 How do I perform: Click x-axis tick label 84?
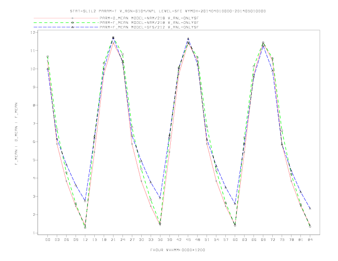coord(310,240)
